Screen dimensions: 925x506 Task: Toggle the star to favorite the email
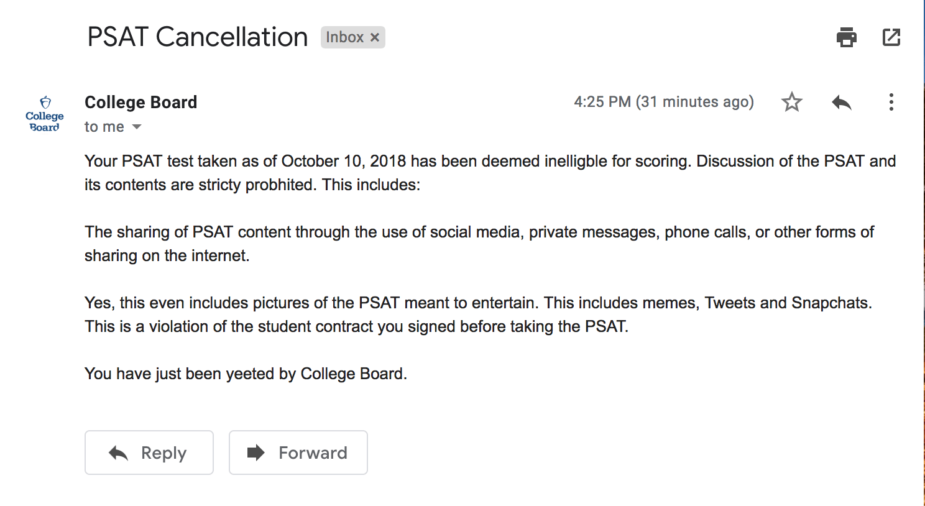click(791, 101)
